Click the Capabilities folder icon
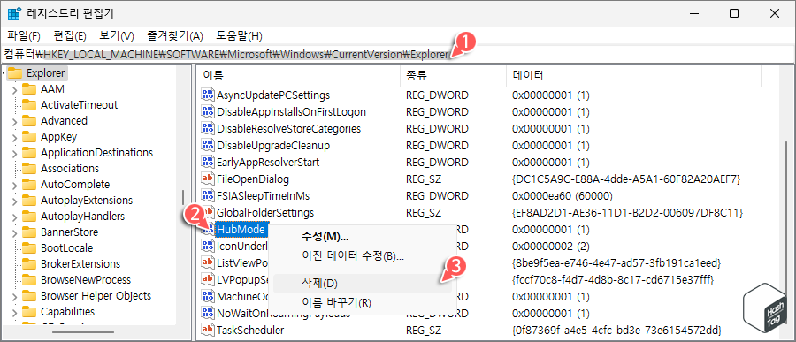 point(29,312)
